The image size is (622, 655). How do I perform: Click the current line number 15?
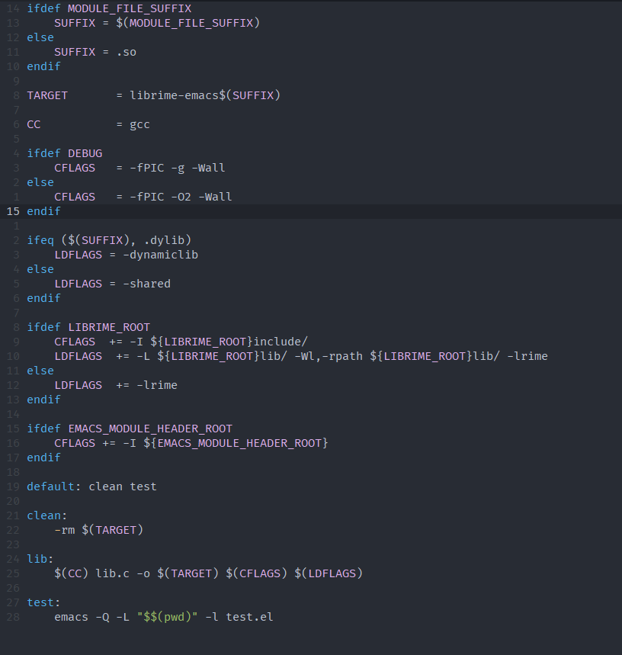pos(13,211)
